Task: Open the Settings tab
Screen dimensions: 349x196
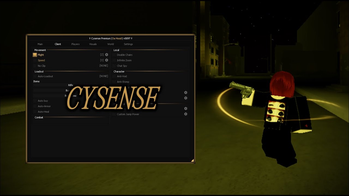Action: 128,44
